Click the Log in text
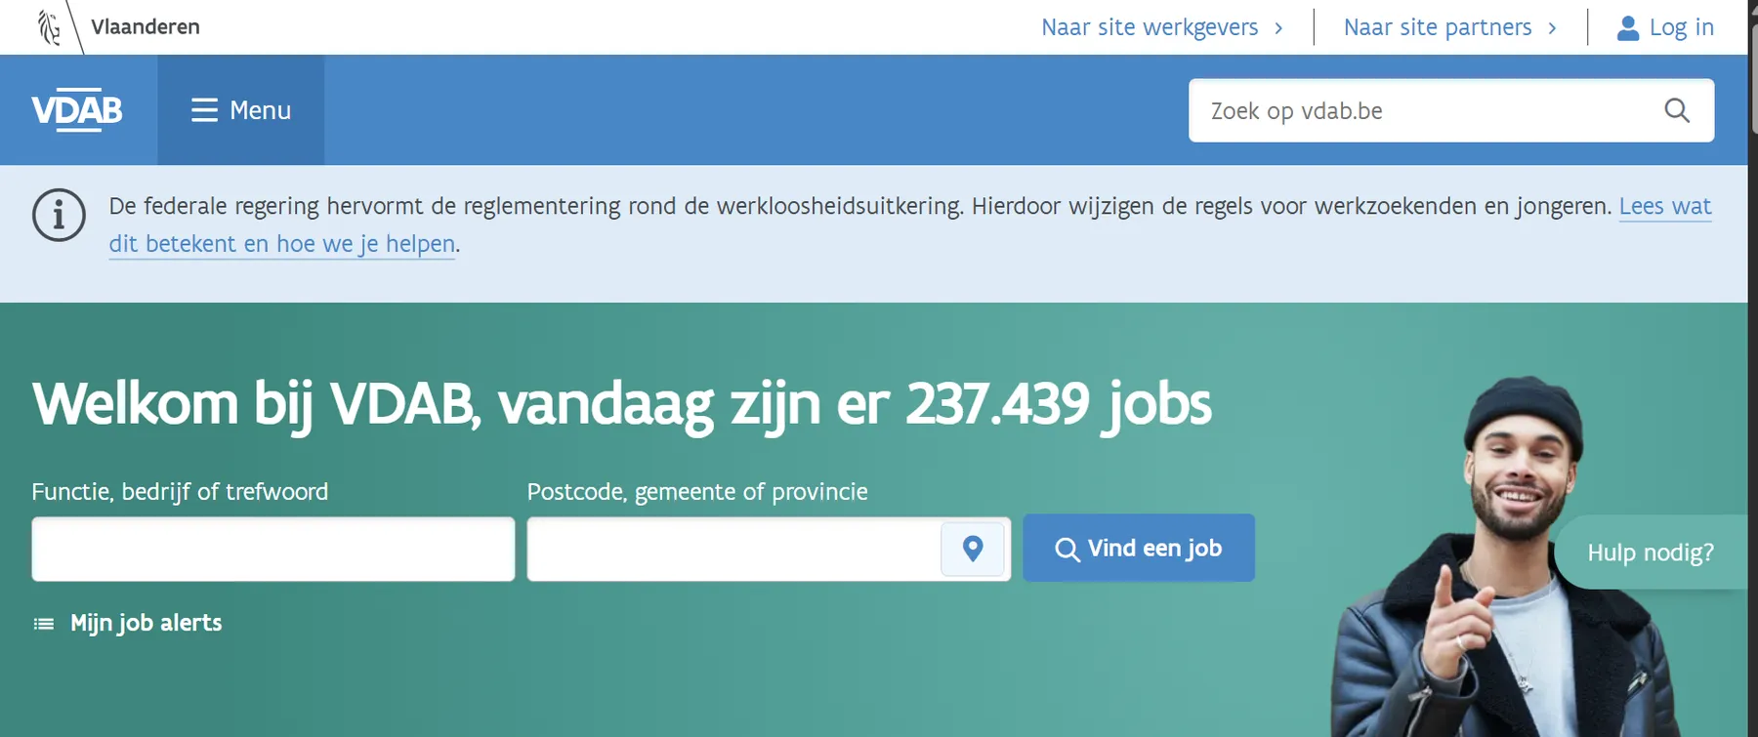The image size is (1758, 737). tap(1682, 27)
